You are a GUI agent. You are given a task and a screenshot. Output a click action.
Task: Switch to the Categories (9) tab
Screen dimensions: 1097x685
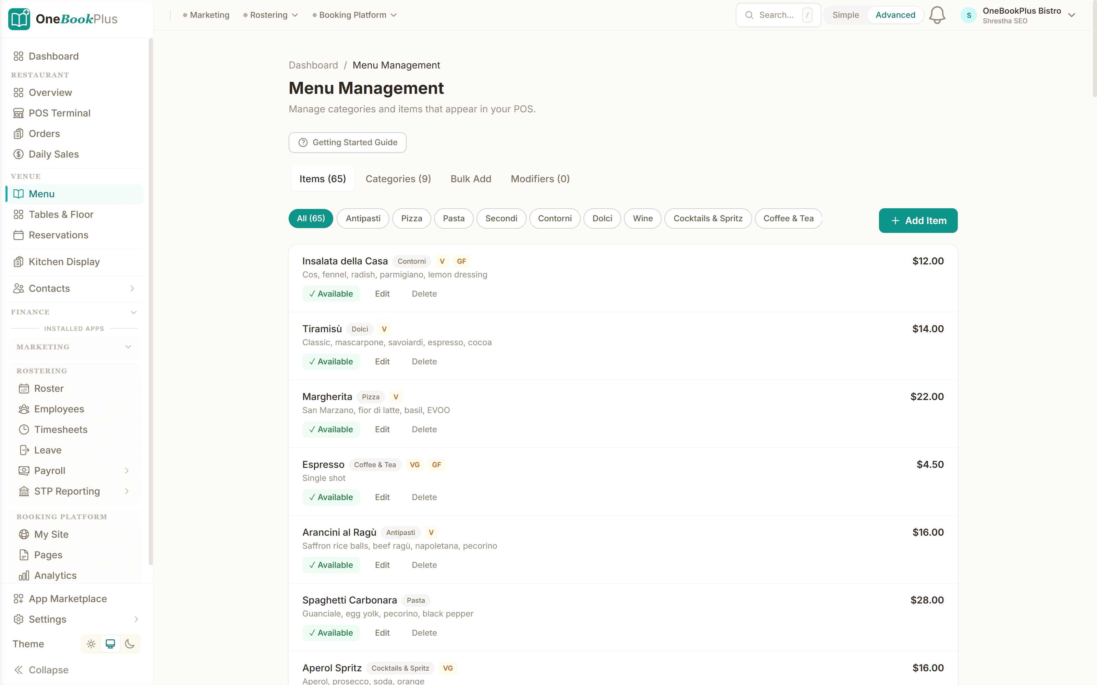[398, 178]
